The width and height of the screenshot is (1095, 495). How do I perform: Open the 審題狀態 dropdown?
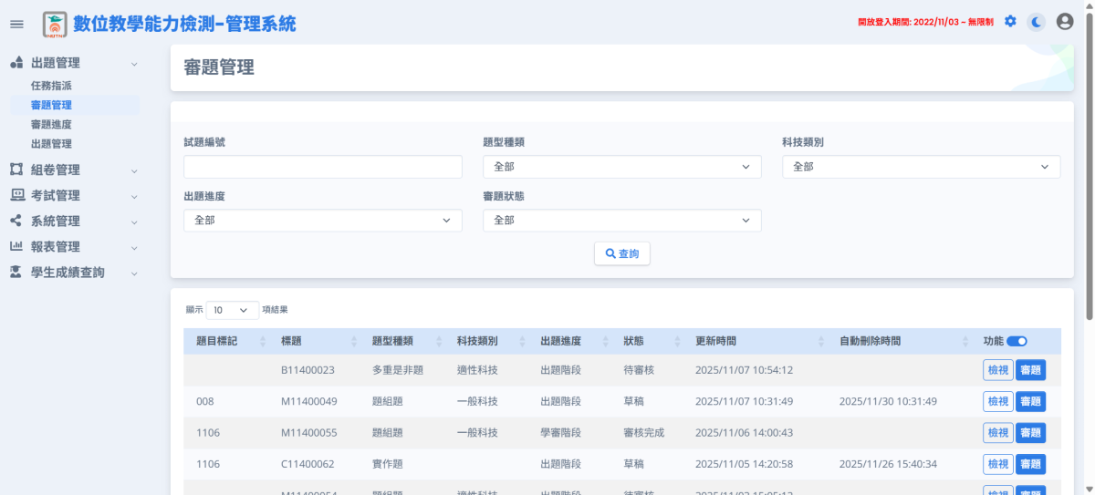[x=621, y=220]
